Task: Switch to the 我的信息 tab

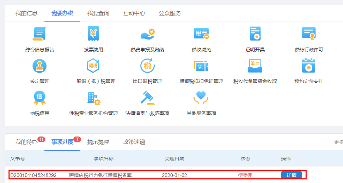Action: 27,13
